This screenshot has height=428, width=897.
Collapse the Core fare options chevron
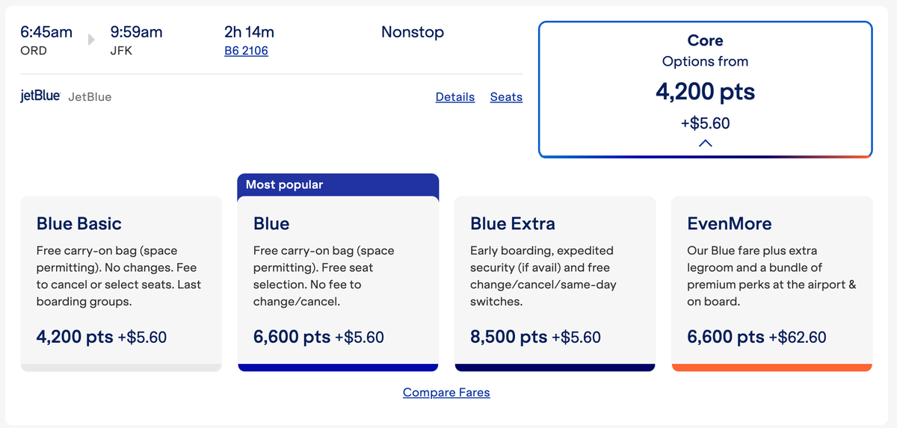(x=705, y=143)
